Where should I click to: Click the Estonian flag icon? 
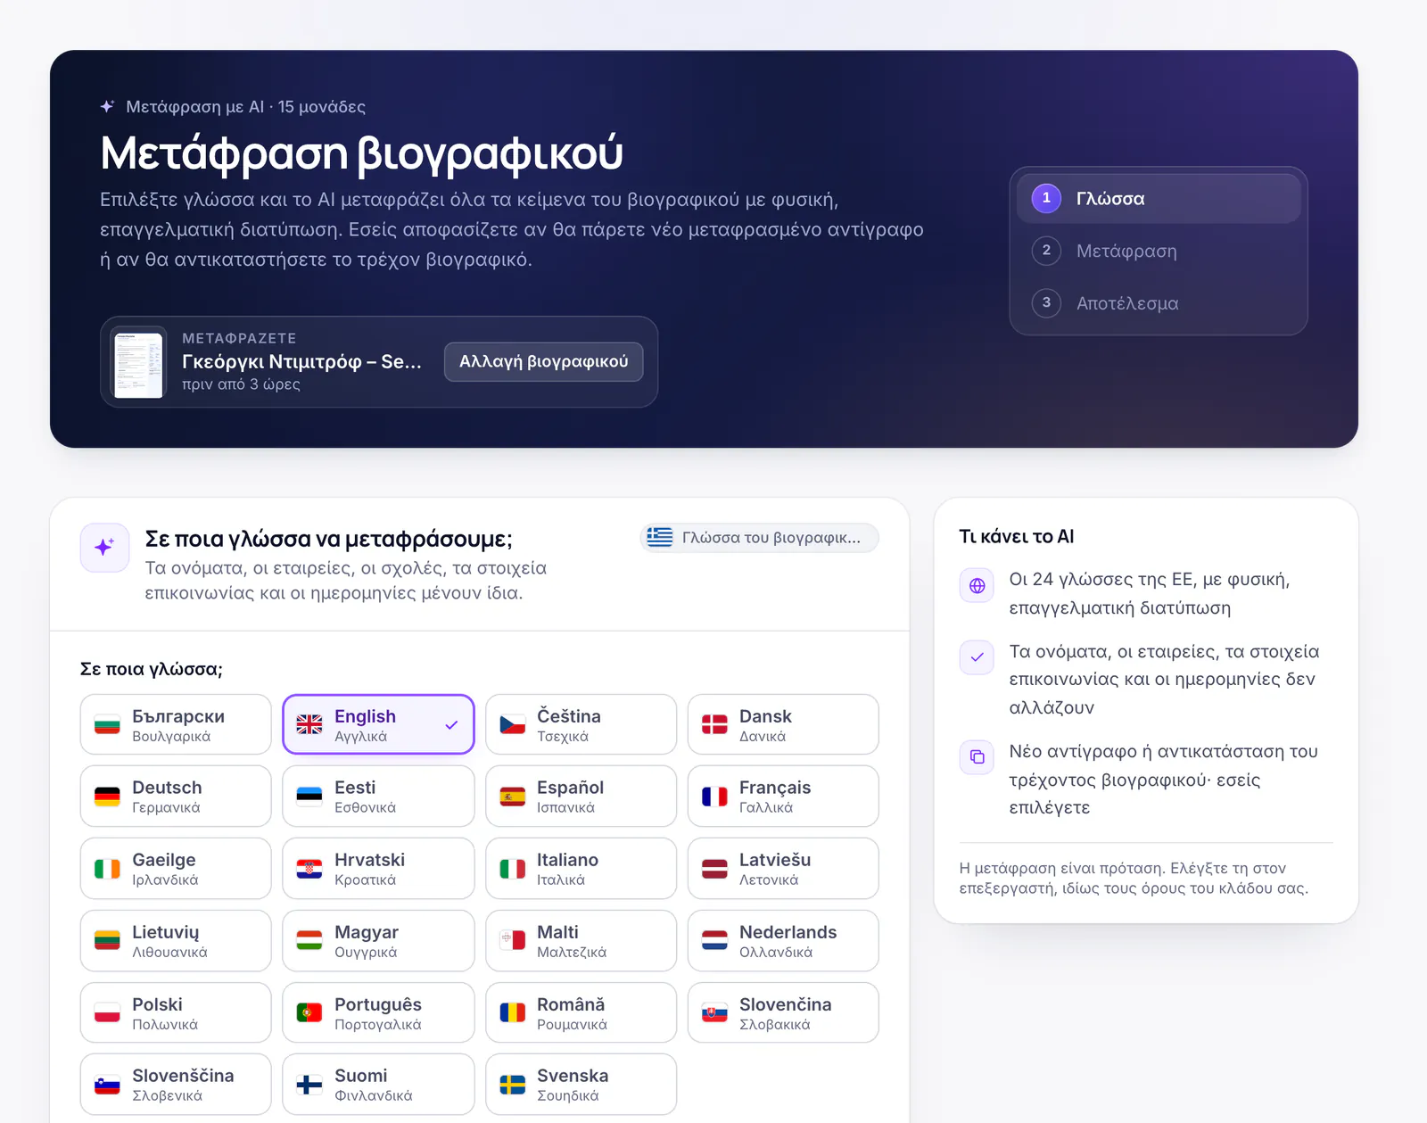[309, 796]
